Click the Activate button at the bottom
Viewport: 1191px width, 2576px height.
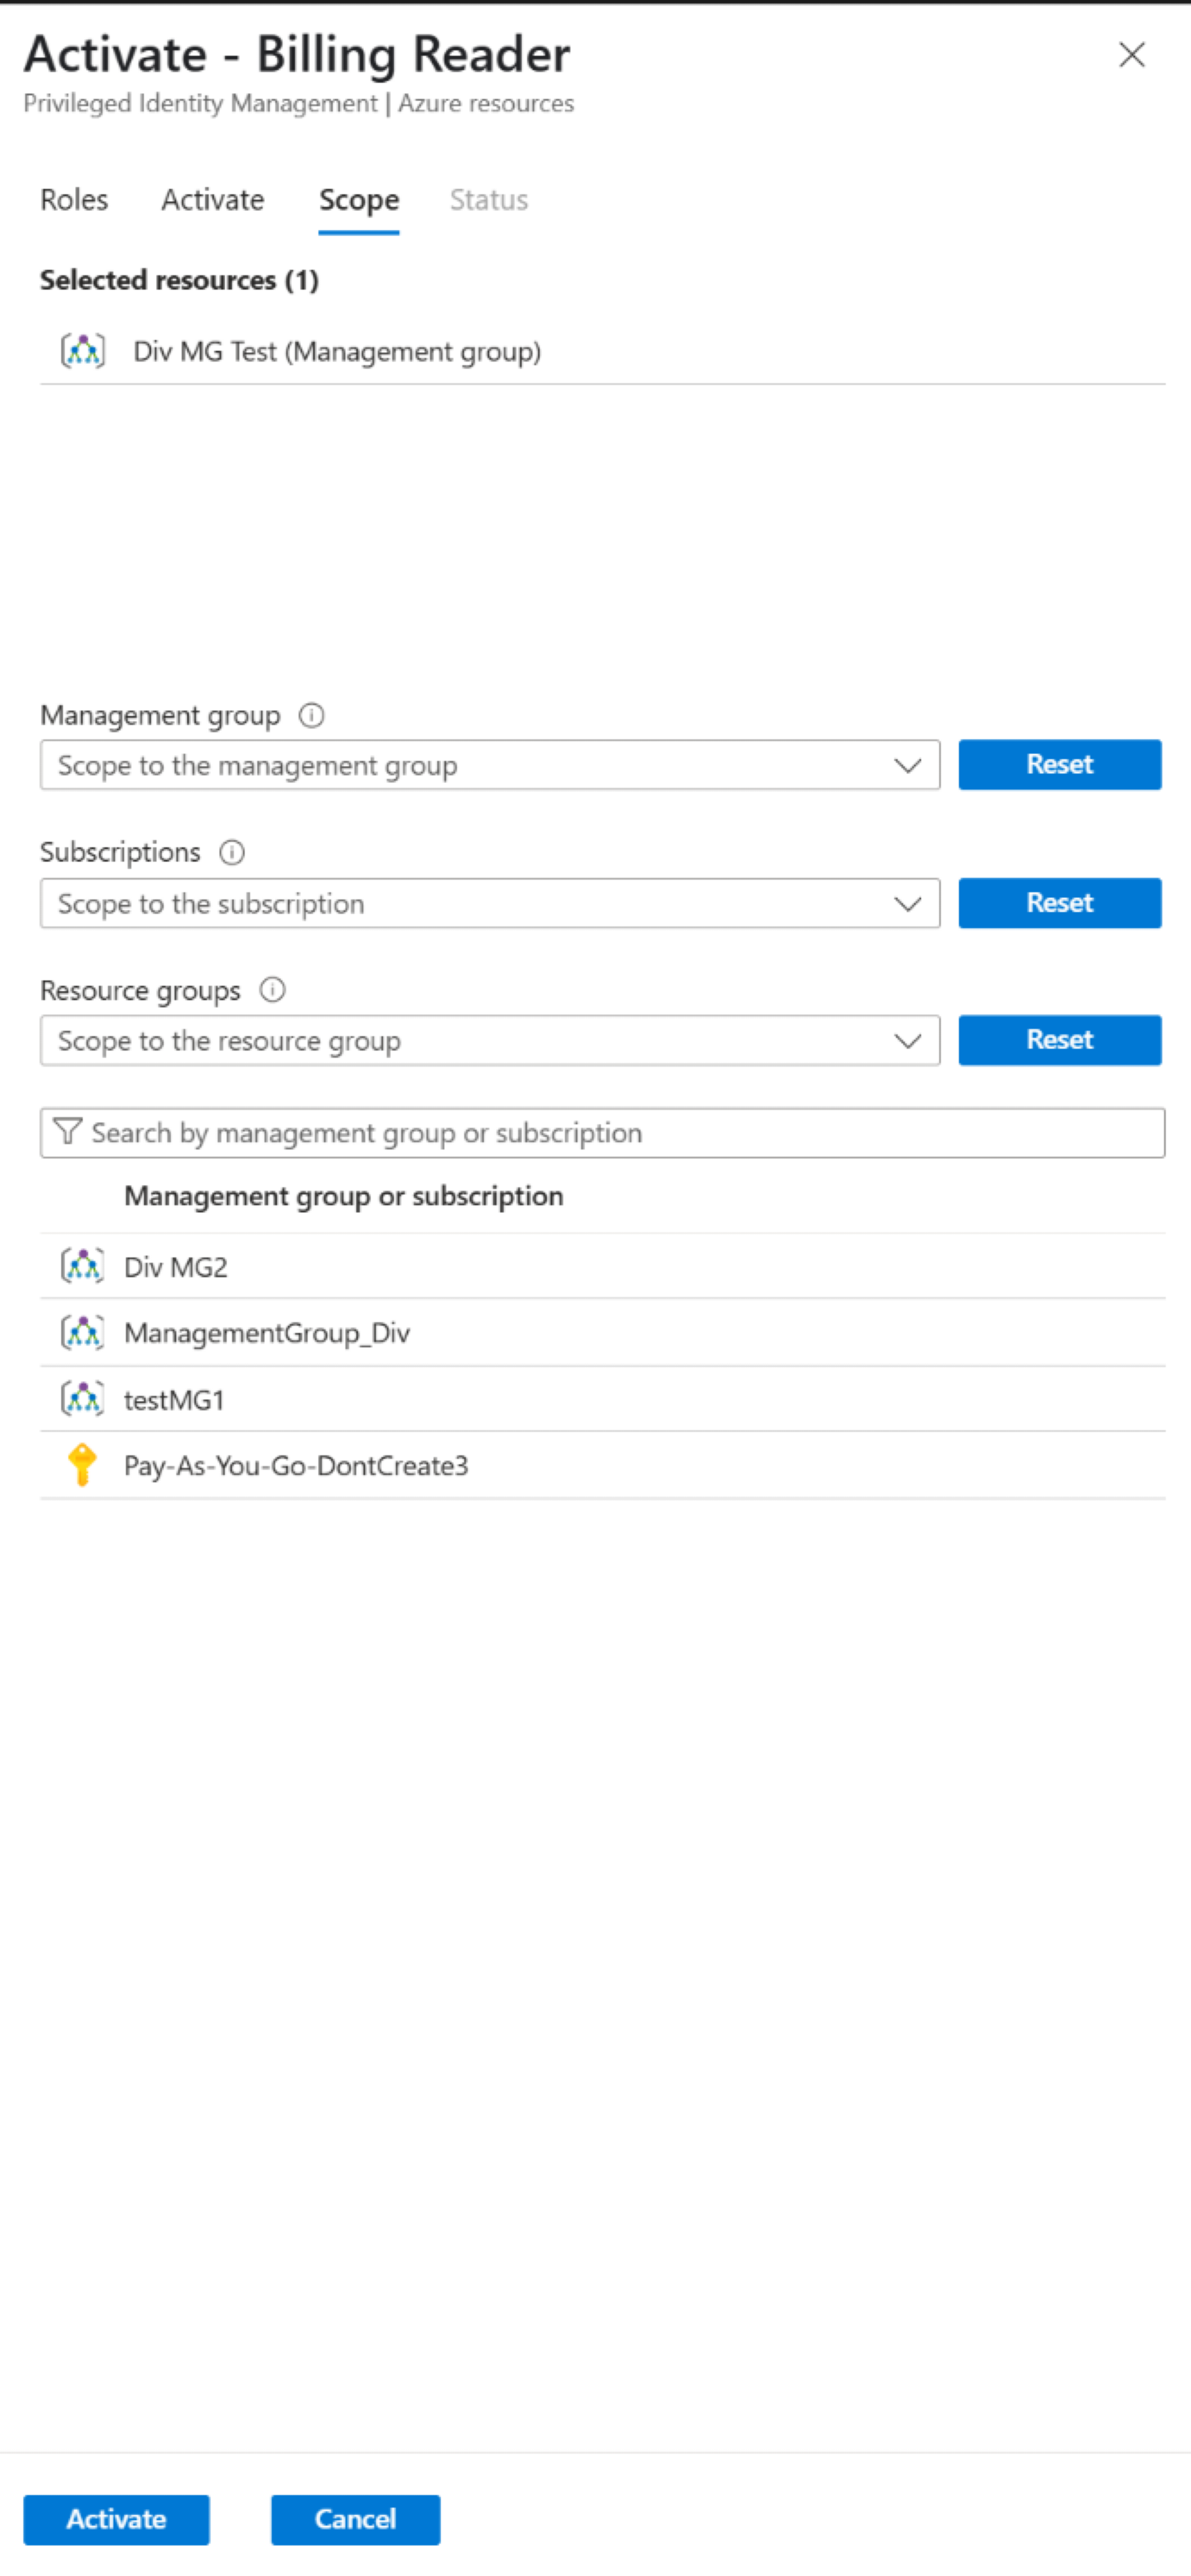(x=116, y=2519)
